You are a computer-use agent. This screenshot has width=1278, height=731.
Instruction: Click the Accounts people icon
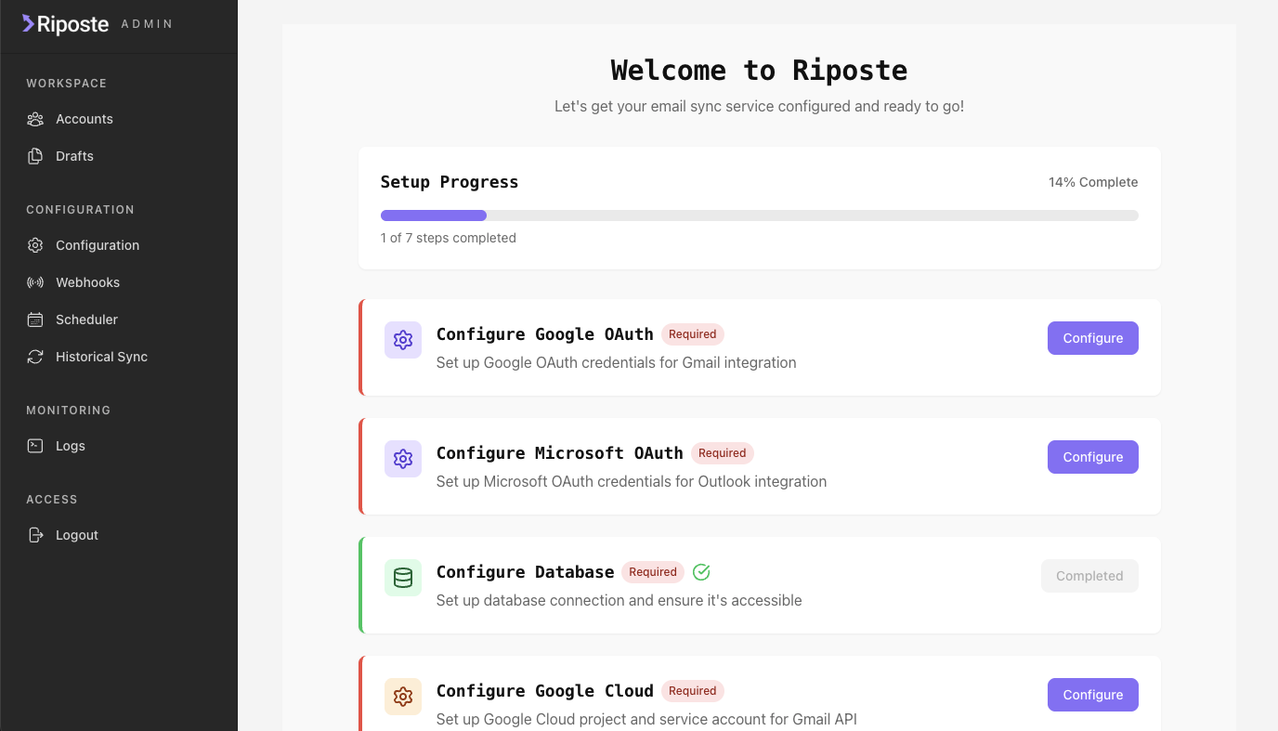coord(35,119)
